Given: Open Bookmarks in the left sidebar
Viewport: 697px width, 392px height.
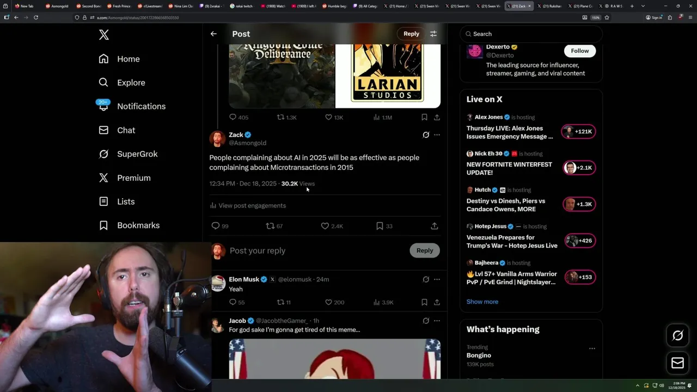Looking at the screenshot, I should click(x=129, y=225).
